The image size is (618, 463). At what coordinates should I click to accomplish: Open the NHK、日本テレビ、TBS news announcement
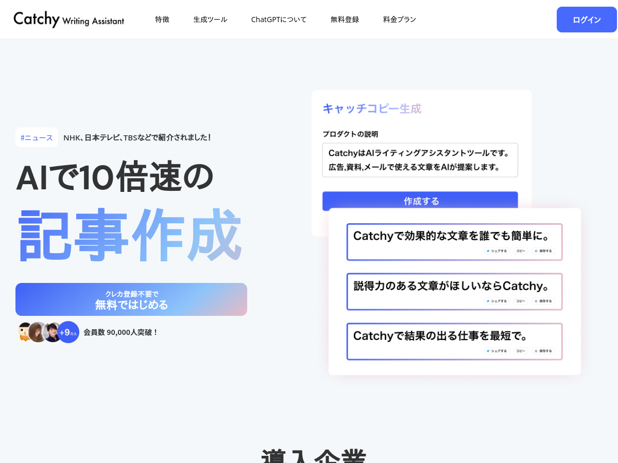tap(137, 137)
